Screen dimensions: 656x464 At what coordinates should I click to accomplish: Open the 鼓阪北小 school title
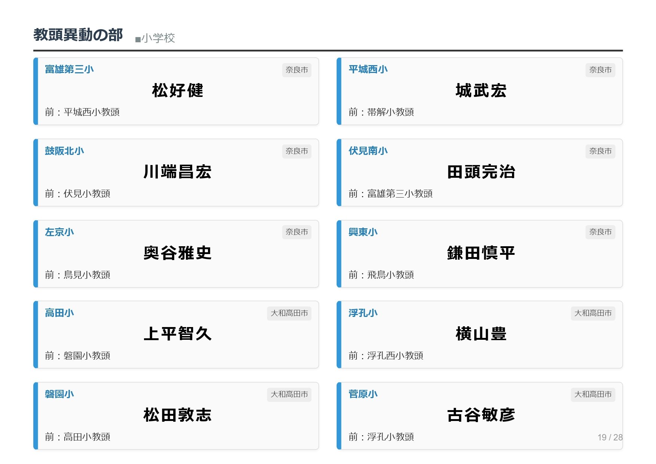pyautogui.click(x=64, y=151)
